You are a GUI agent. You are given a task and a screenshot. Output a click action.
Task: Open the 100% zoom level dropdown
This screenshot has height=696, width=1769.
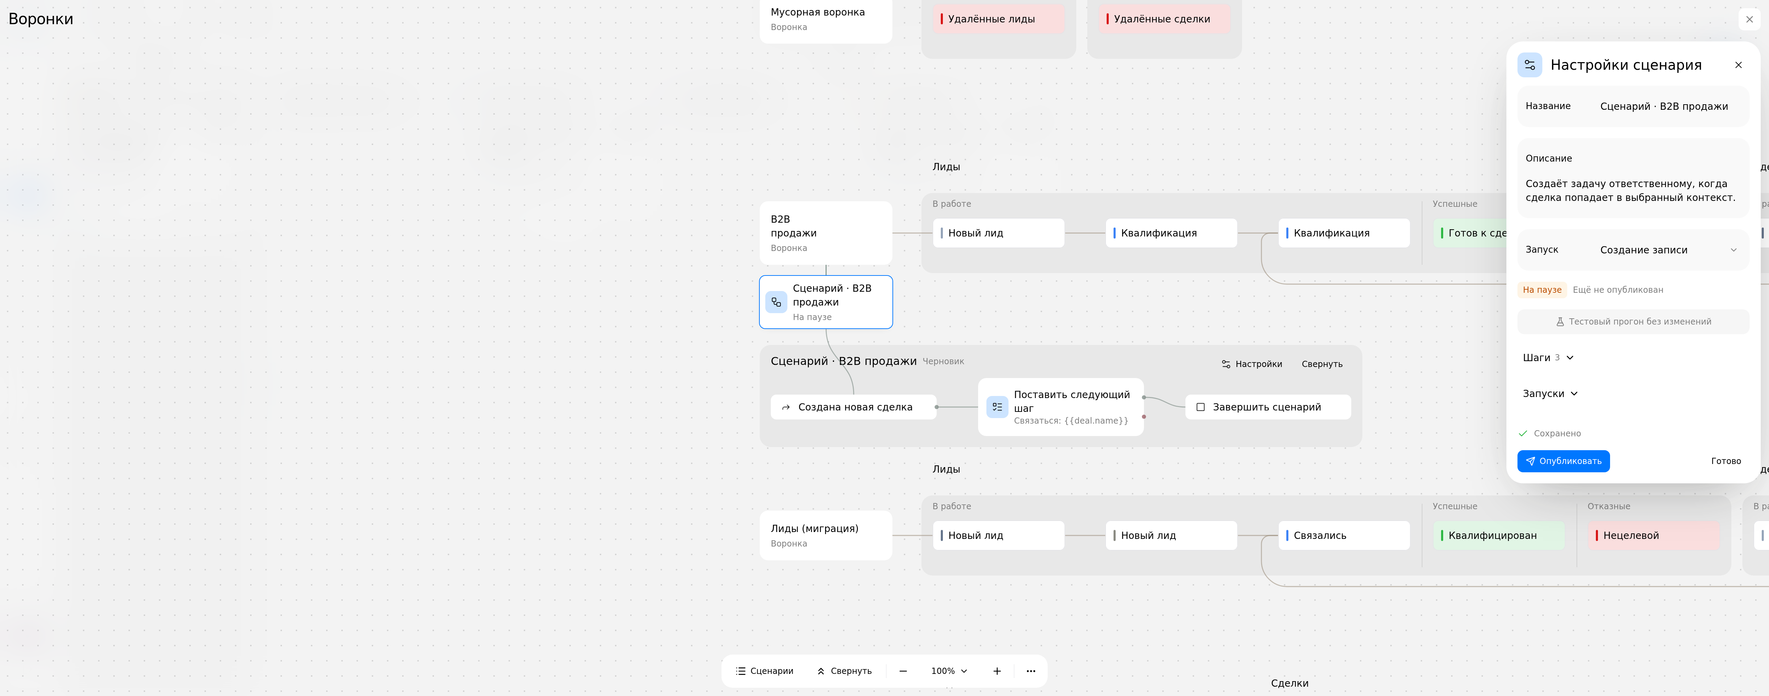click(949, 671)
